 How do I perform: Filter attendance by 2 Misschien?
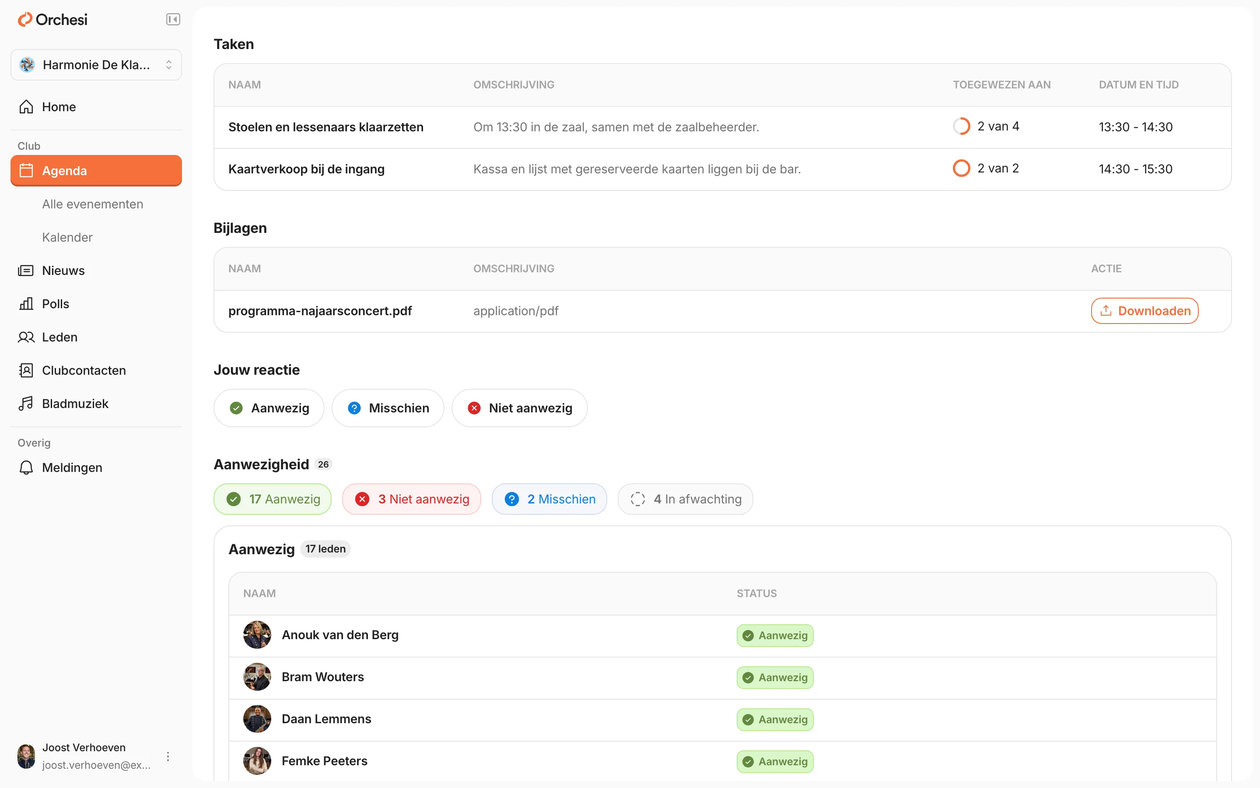(549, 499)
